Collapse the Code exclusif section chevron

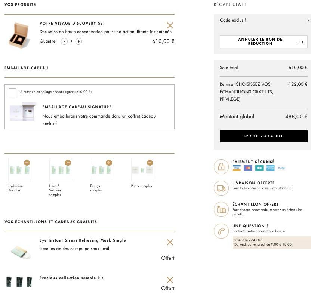308,21
